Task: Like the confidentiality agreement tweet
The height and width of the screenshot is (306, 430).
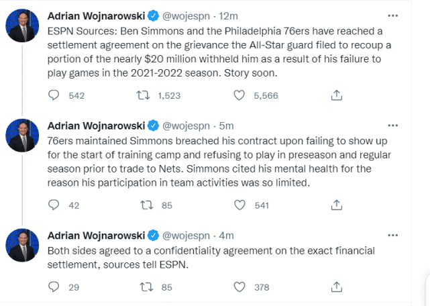Action: 239,287
